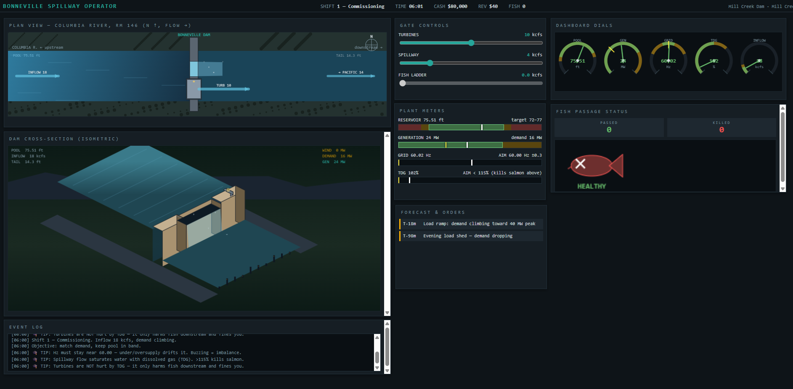Viewport: 793px width, 389px height.
Task: Click the KILLED fish counter card
Action: (721, 127)
